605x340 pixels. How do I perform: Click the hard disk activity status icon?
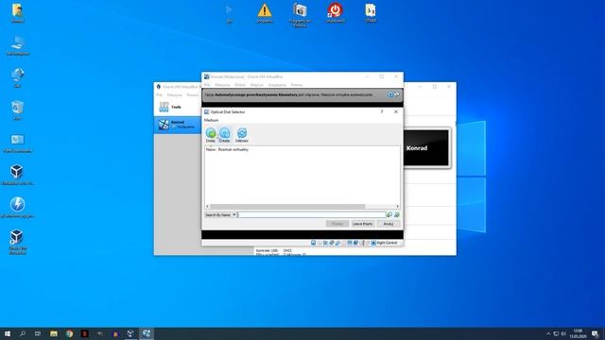(313, 243)
